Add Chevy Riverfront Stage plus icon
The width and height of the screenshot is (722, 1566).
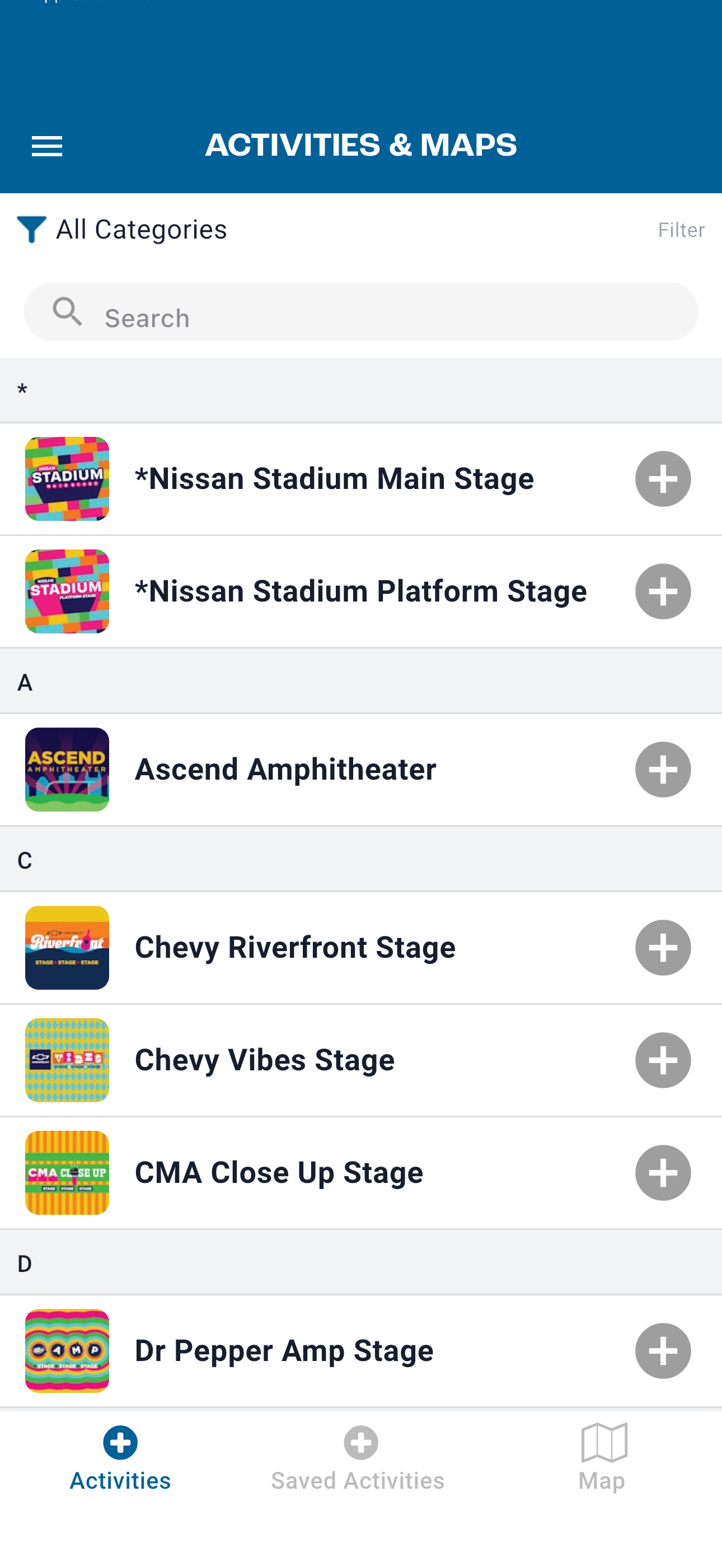tap(663, 948)
